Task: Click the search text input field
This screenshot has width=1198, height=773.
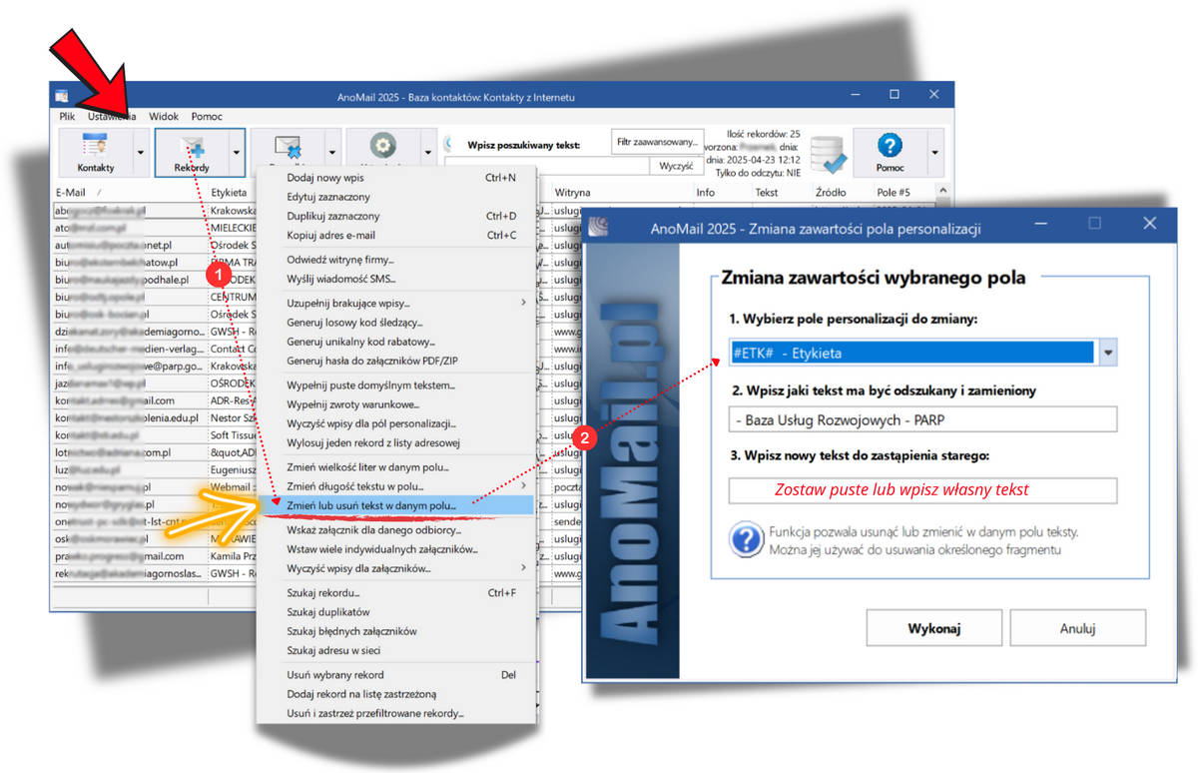Action: 548,167
